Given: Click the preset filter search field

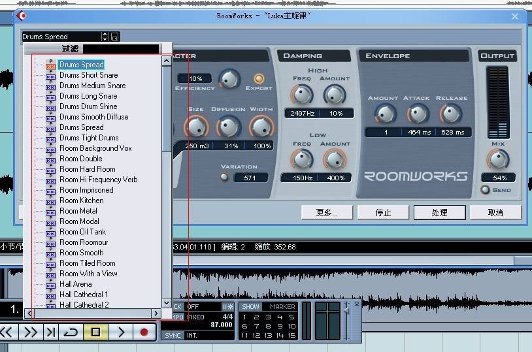Looking at the screenshot, I should pyautogui.click(x=120, y=49).
